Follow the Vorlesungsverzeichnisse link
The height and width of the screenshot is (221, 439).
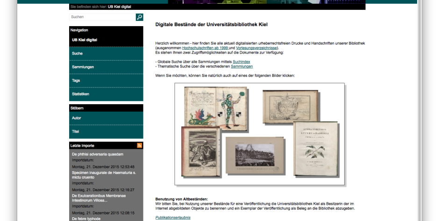256,48
